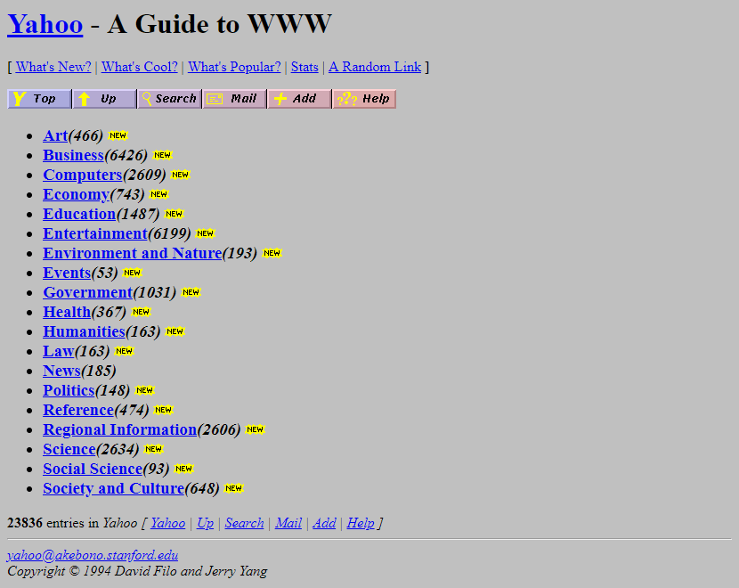Open the Entertainment category

click(x=94, y=233)
